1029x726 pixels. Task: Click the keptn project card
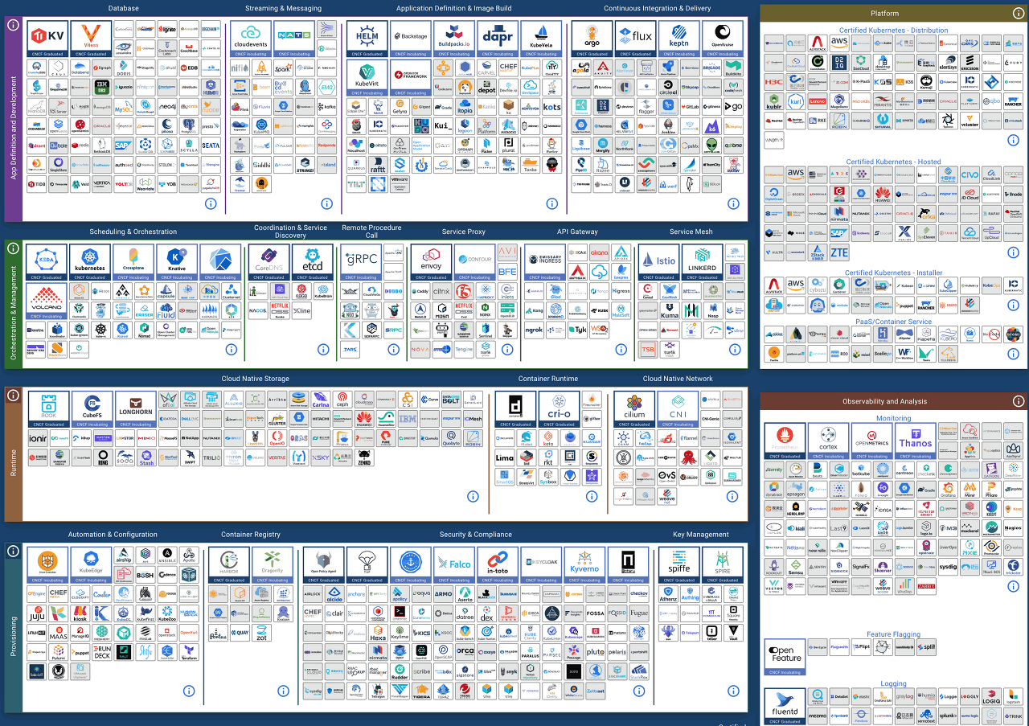679,39
